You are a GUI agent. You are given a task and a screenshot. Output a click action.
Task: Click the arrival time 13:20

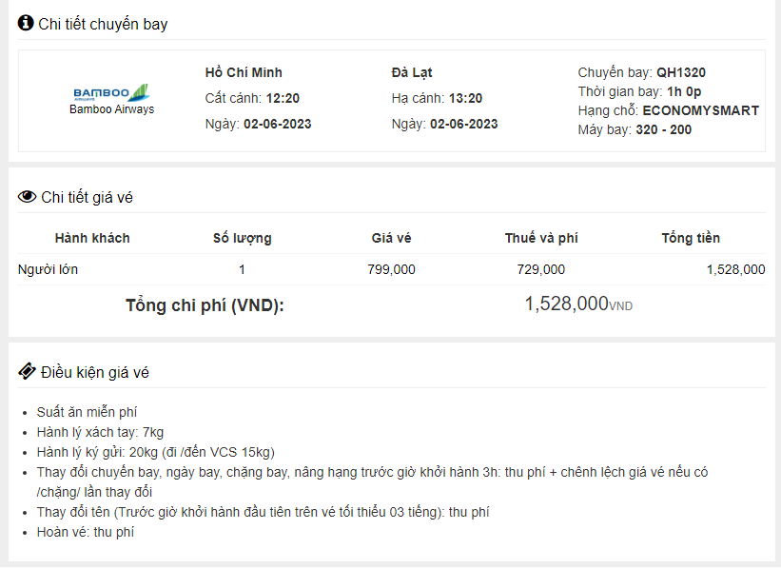465,98
